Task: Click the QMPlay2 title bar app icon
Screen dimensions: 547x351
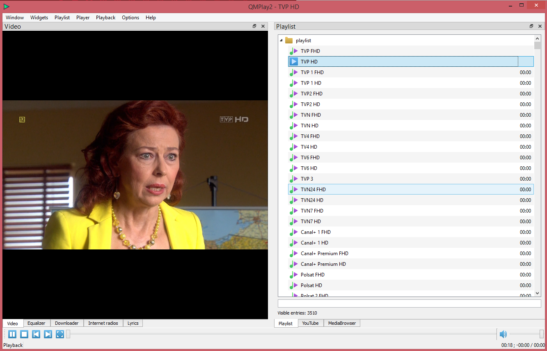Action: 6,6
